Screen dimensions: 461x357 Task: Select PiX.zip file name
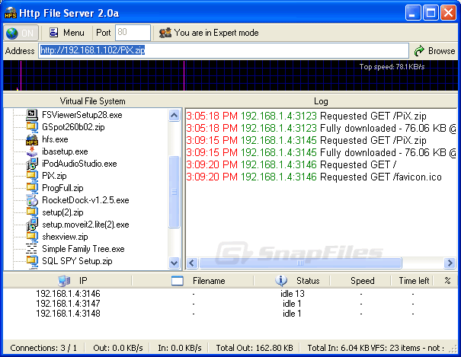pos(54,176)
